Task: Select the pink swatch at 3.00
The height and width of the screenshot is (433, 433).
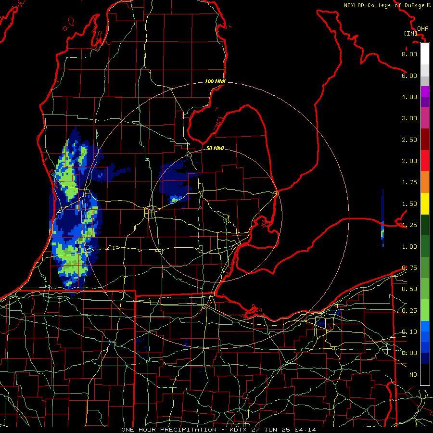Action: tap(425, 118)
